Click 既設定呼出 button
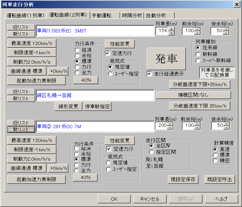The image size is (242, 207). tap(219, 180)
